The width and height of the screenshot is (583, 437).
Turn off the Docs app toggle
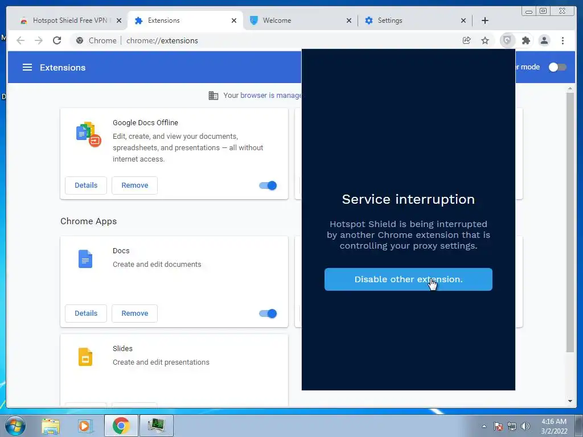point(268,314)
